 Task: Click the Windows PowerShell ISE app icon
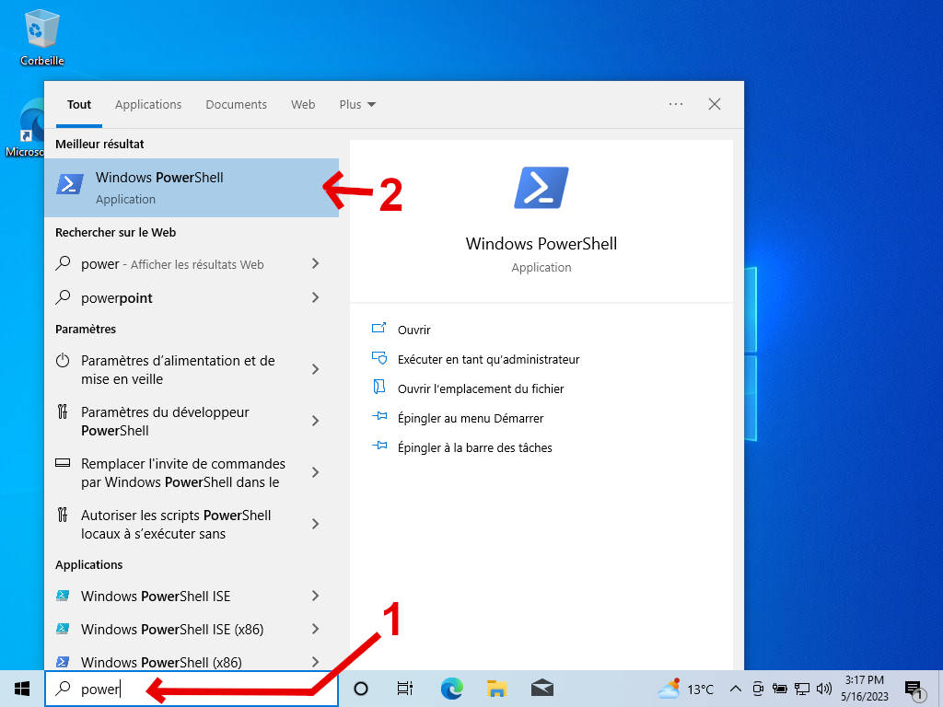tap(62, 596)
